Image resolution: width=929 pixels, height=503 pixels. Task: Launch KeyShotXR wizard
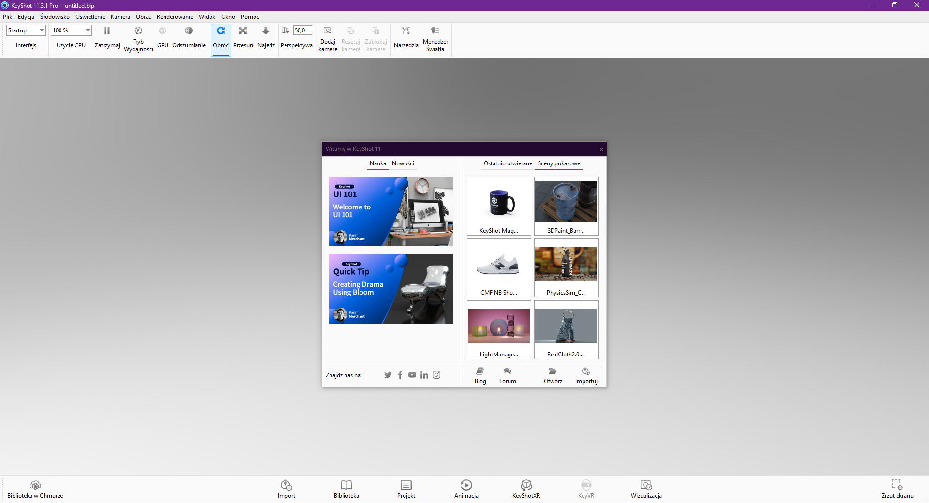point(526,489)
